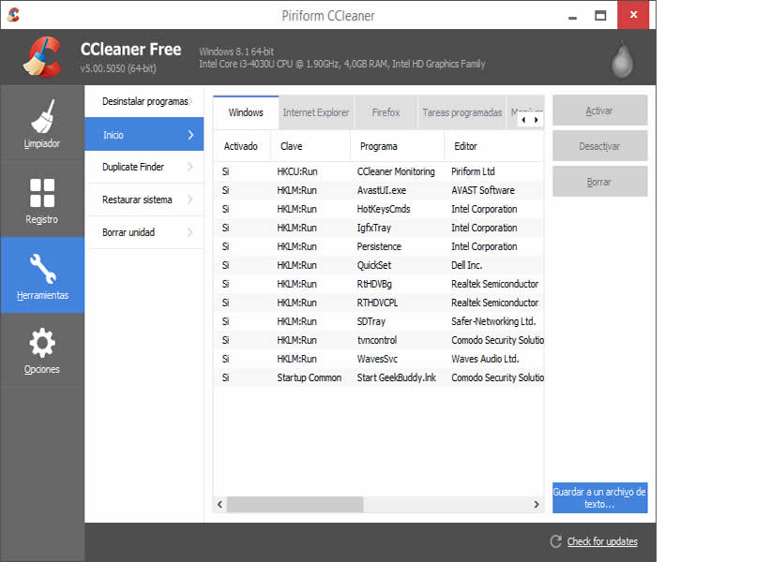Expand the Borrar unidad chevron
Image resolution: width=771 pixels, height=562 pixels.
click(x=190, y=232)
